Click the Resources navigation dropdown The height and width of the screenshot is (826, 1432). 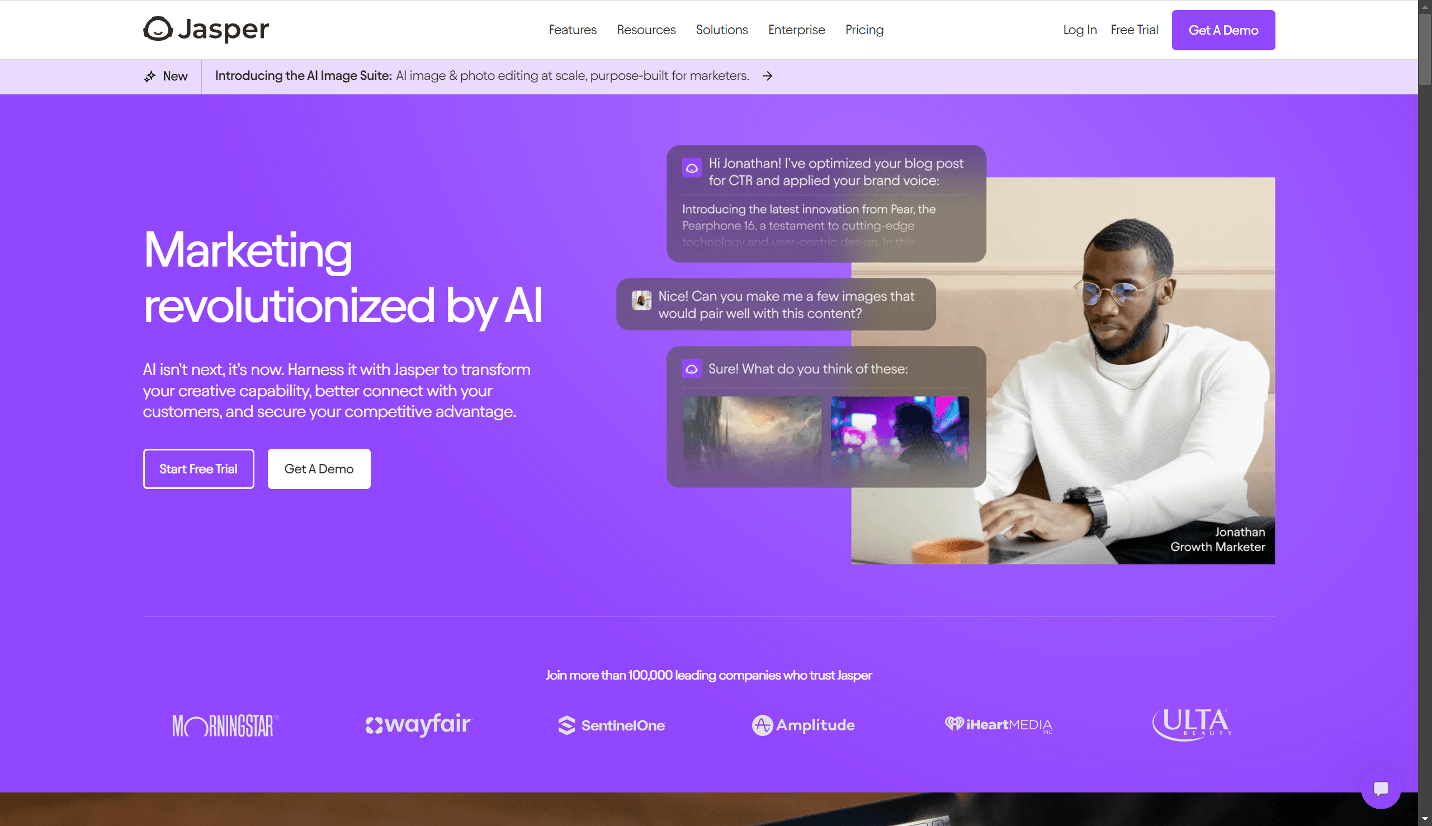click(646, 30)
